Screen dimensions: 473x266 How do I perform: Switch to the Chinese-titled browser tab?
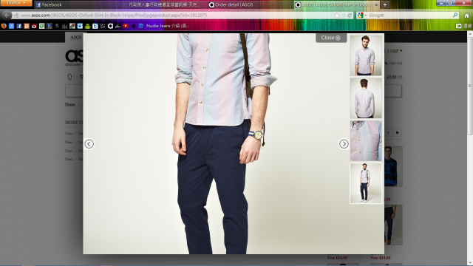pos(164,5)
